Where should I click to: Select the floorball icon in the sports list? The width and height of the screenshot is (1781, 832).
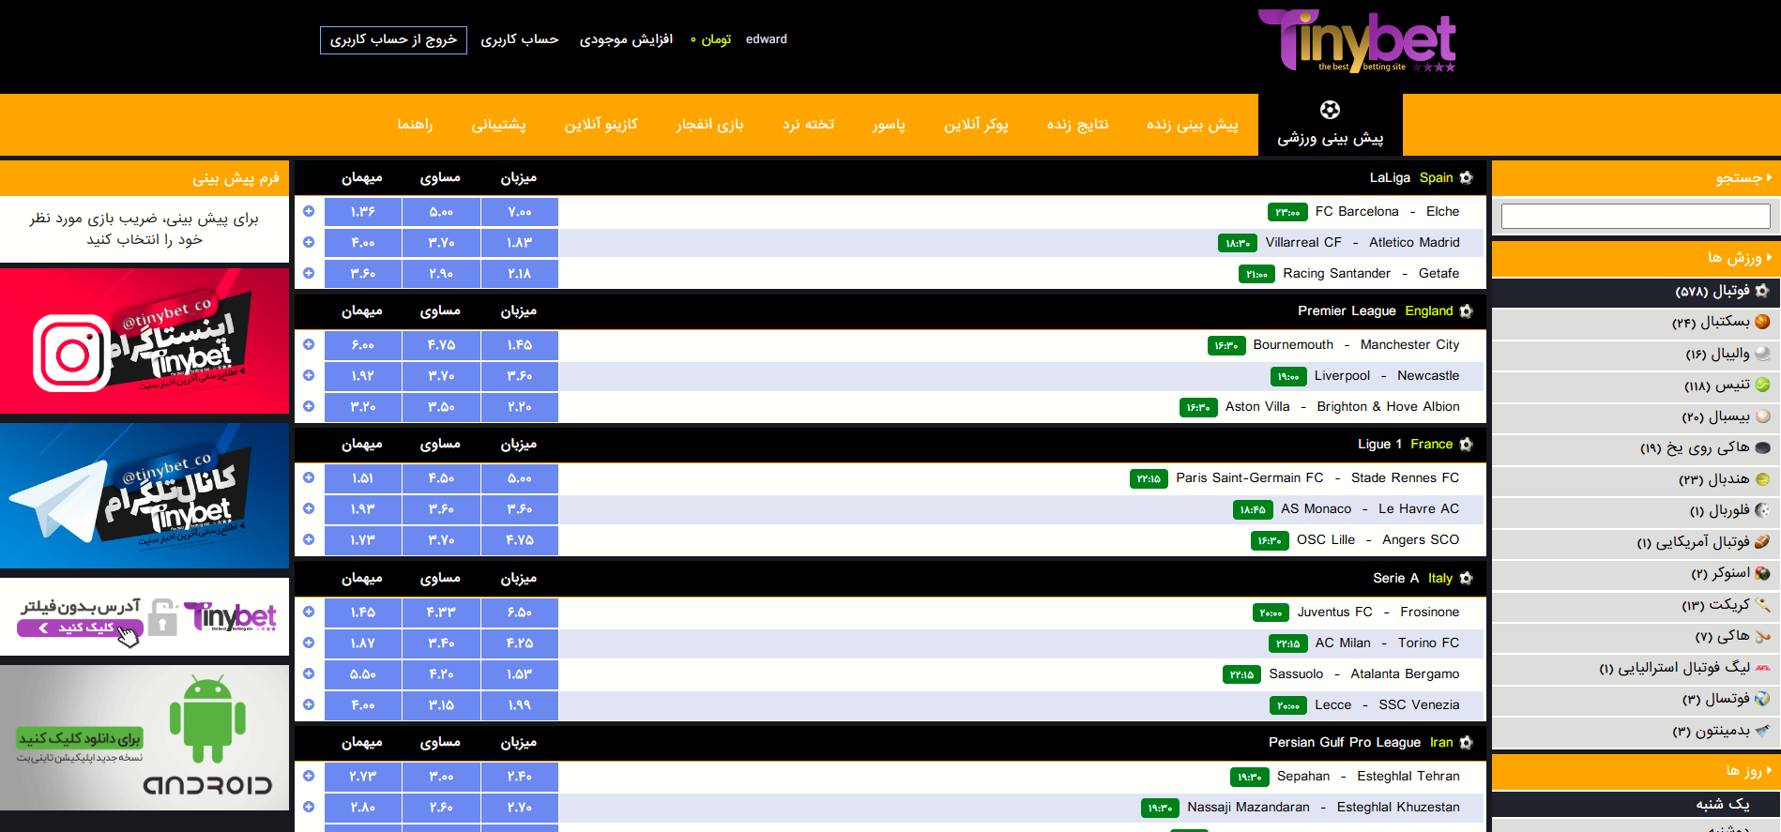click(1762, 510)
